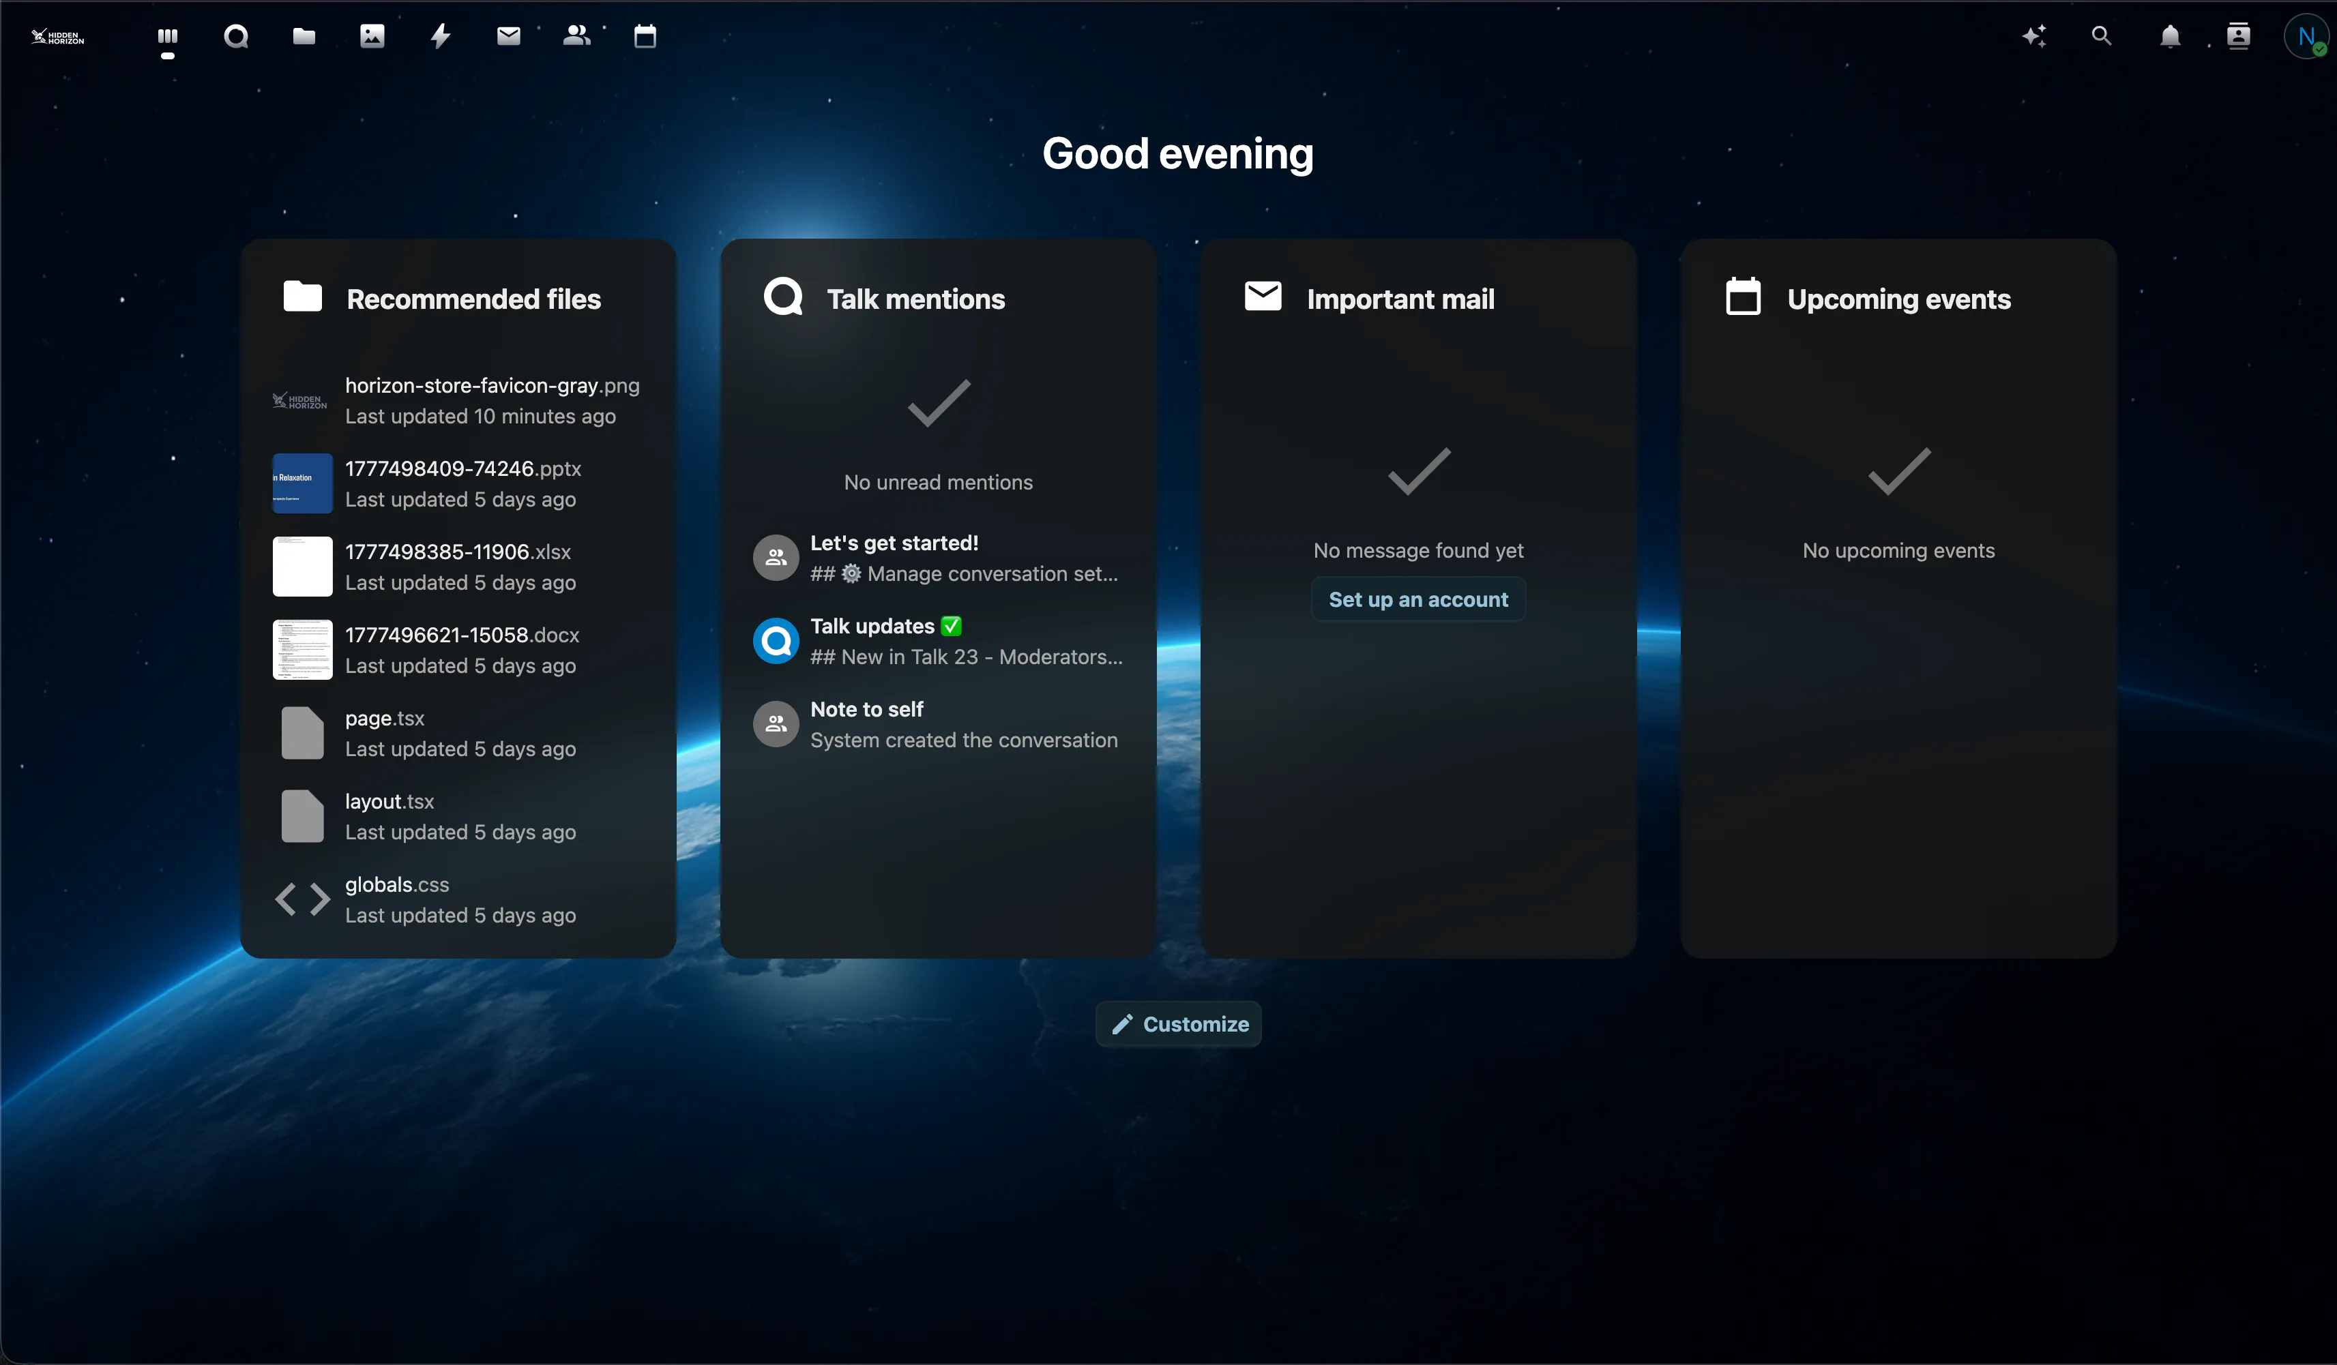
Task: Click the page.tsx file icon
Action: click(302, 733)
